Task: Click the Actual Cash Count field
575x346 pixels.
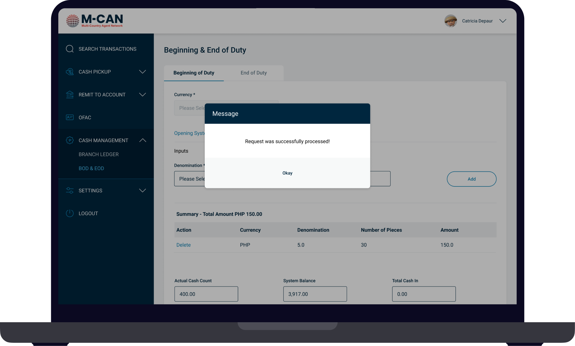Action: pos(206,294)
